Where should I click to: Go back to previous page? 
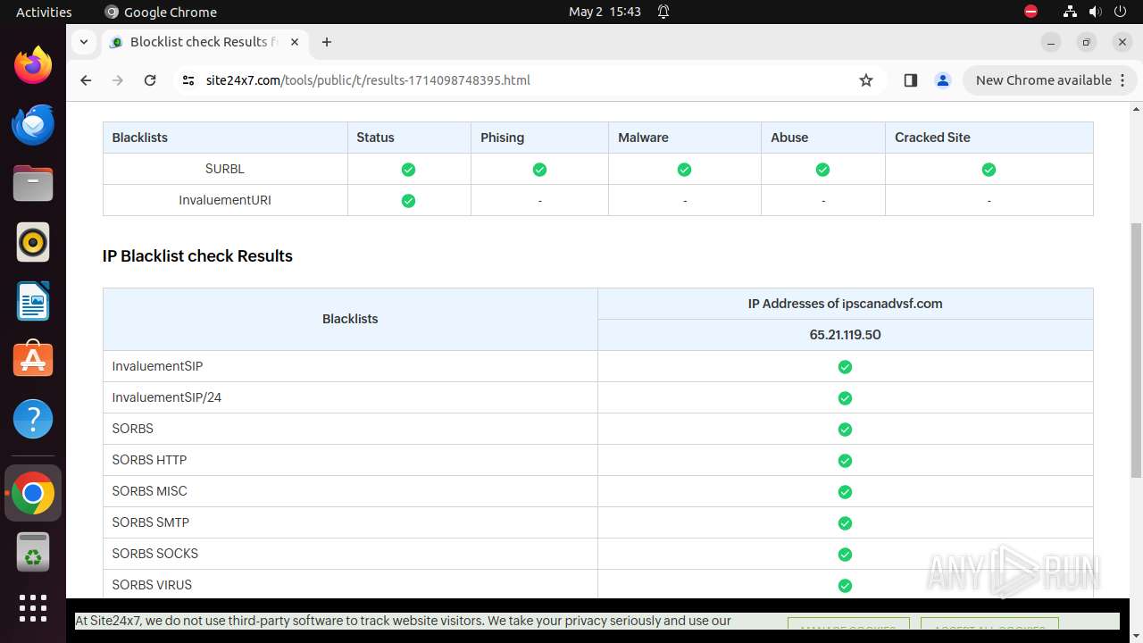tap(86, 80)
